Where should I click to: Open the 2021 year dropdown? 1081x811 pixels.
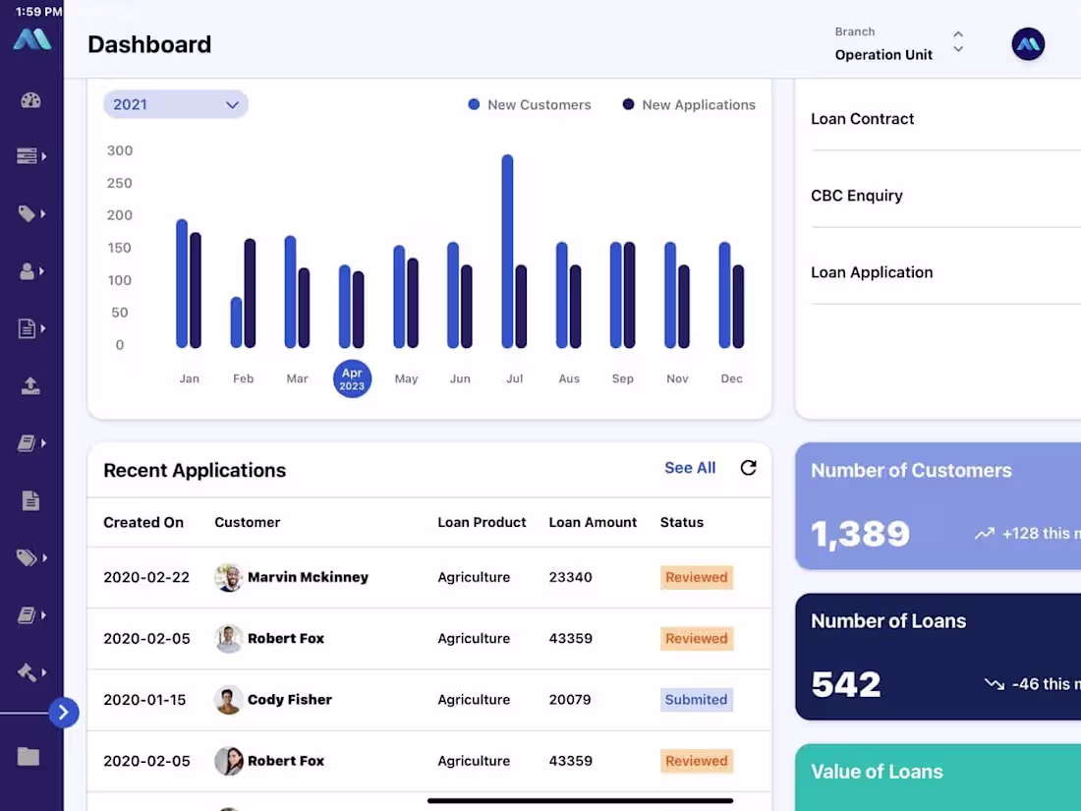(175, 104)
